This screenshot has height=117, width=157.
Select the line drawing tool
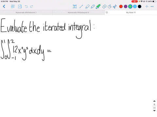pos(81,6)
